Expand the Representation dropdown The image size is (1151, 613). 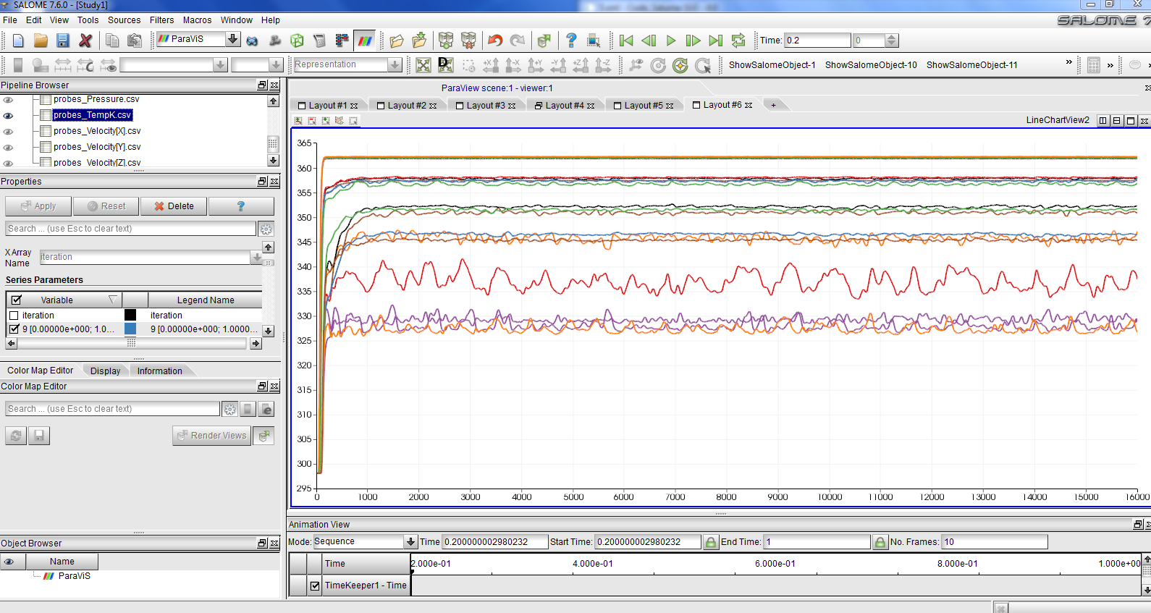pyautogui.click(x=395, y=65)
